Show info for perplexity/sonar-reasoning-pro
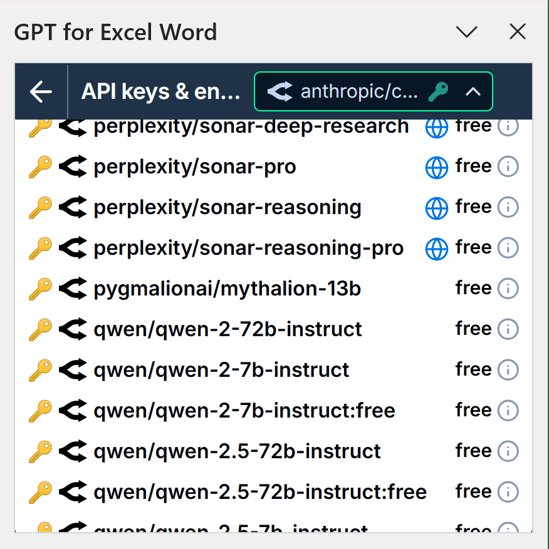 [x=508, y=247]
